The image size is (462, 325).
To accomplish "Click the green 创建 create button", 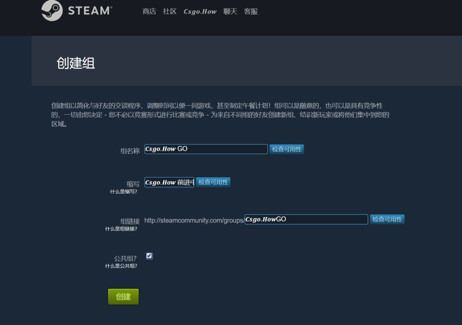I will (x=123, y=297).
